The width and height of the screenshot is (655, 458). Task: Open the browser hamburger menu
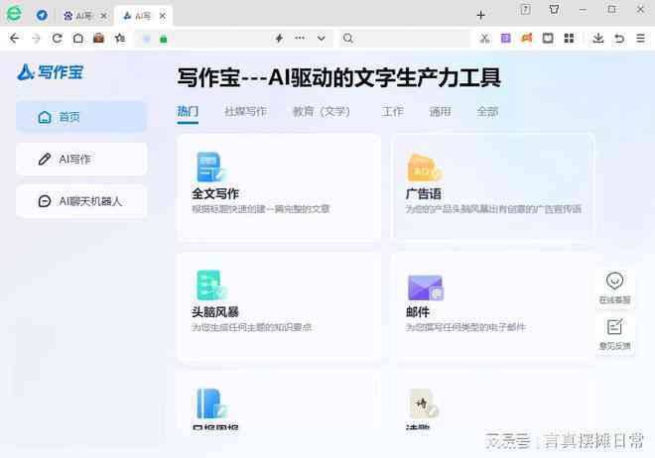point(640,39)
